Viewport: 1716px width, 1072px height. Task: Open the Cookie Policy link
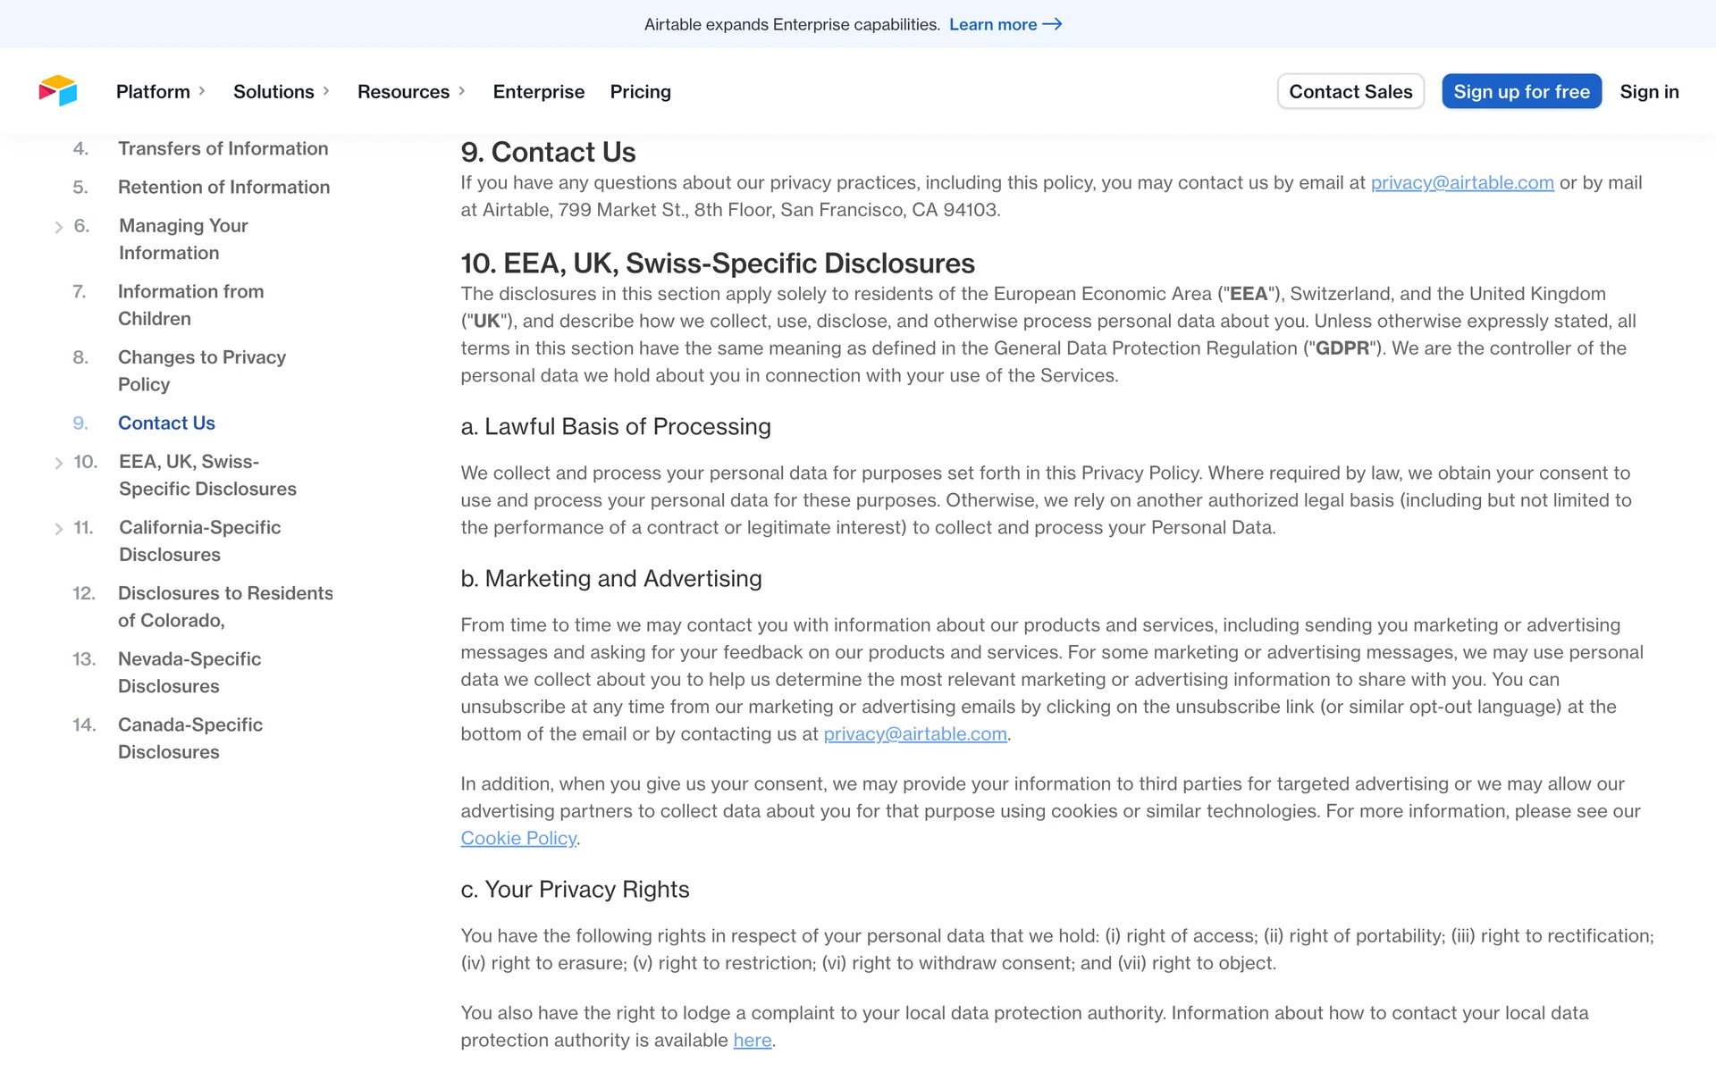pos(518,838)
